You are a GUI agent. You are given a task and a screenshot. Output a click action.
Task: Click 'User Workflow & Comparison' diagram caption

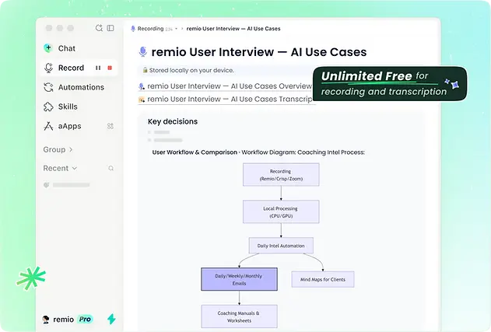click(x=258, y=152)
